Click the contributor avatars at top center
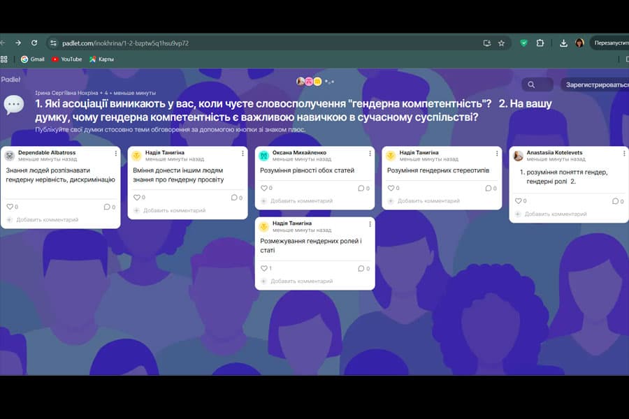Screen dimensions: 629x419 click(x=309, y=82)
